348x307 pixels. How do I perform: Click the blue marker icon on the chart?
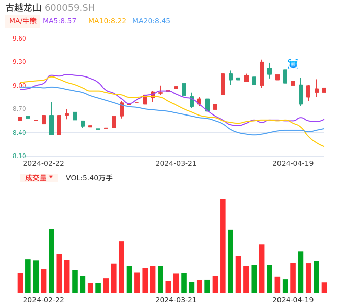[293, 64]
